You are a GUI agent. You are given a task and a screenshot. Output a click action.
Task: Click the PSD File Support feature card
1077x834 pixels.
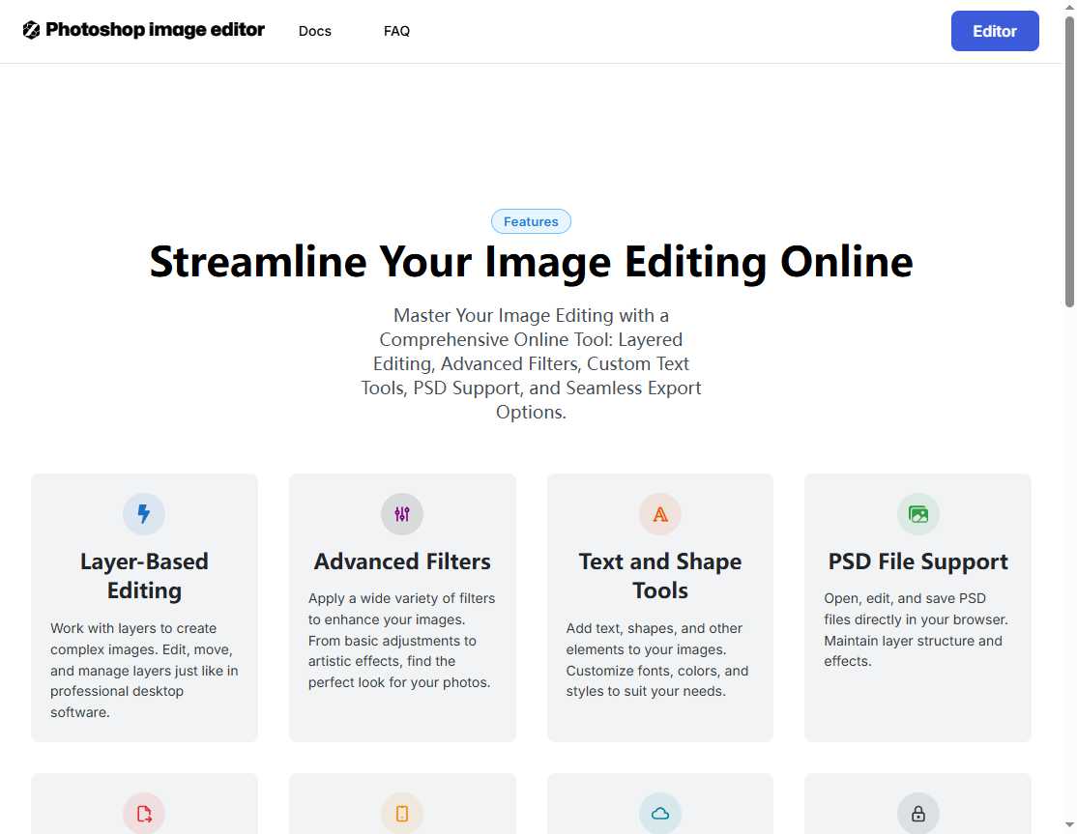tap(917, 607)
